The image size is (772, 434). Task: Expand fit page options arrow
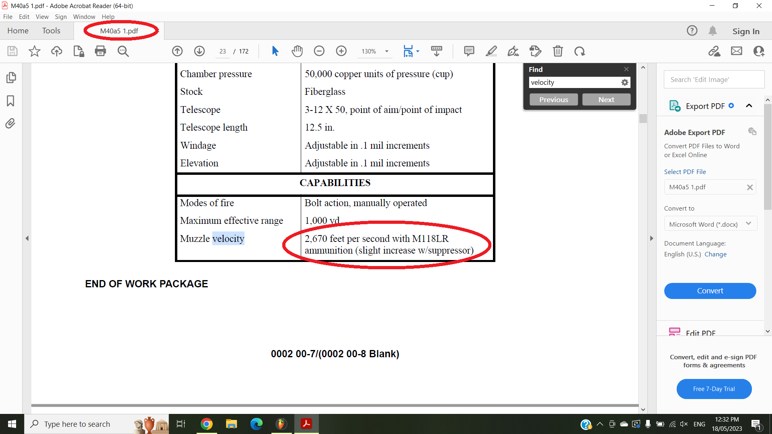tap(418, 51)
